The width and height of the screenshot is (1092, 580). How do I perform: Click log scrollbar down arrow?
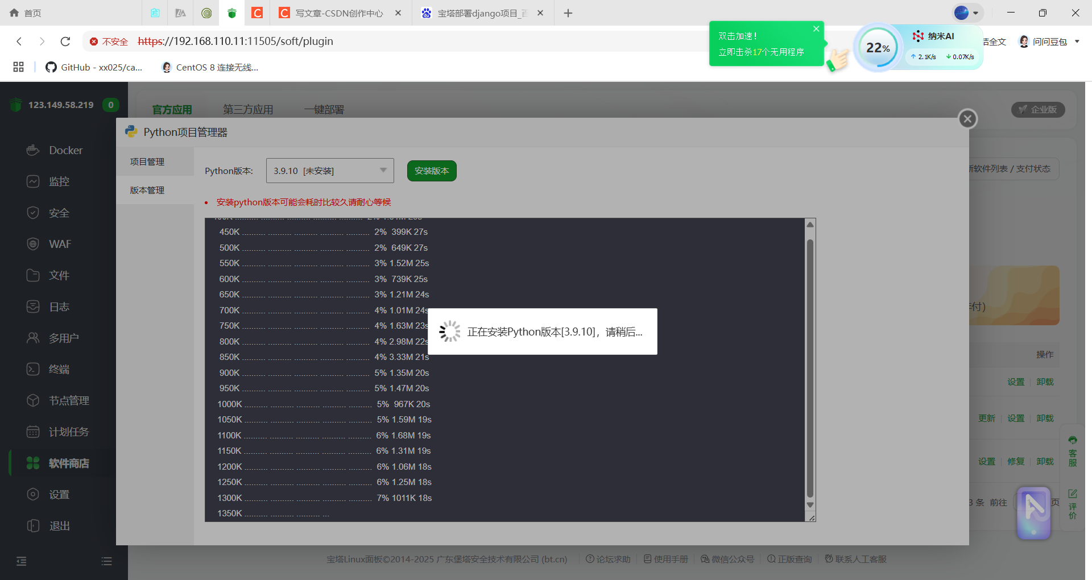coord(810,505)
